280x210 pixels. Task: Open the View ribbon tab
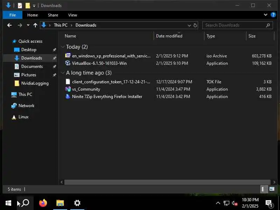click(x=72, y=15)
